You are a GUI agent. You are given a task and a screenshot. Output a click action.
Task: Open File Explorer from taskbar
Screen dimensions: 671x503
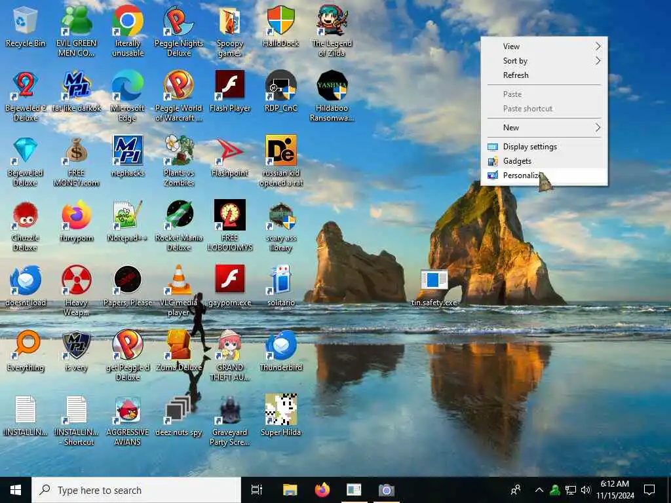(290, 490)
